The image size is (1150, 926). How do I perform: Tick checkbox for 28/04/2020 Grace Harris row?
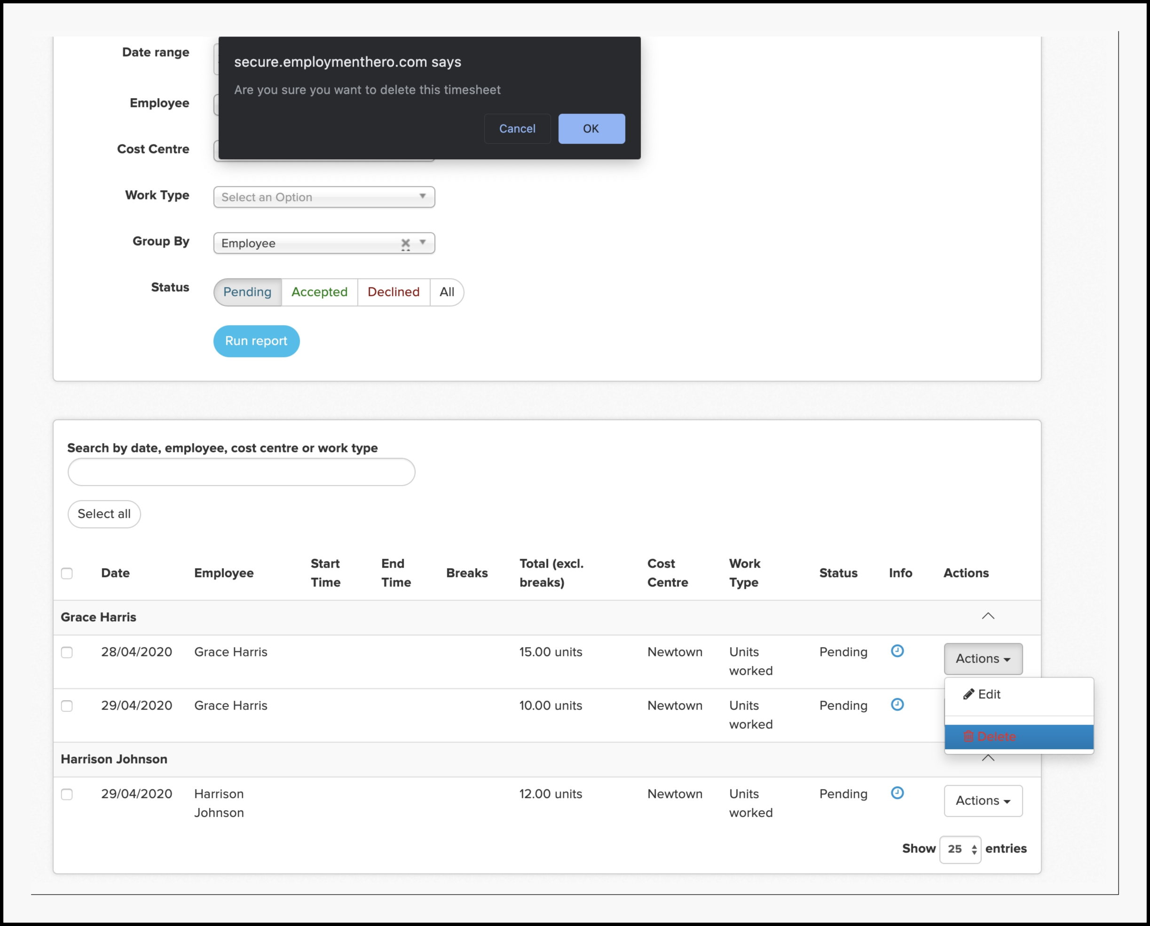(67, 652)
